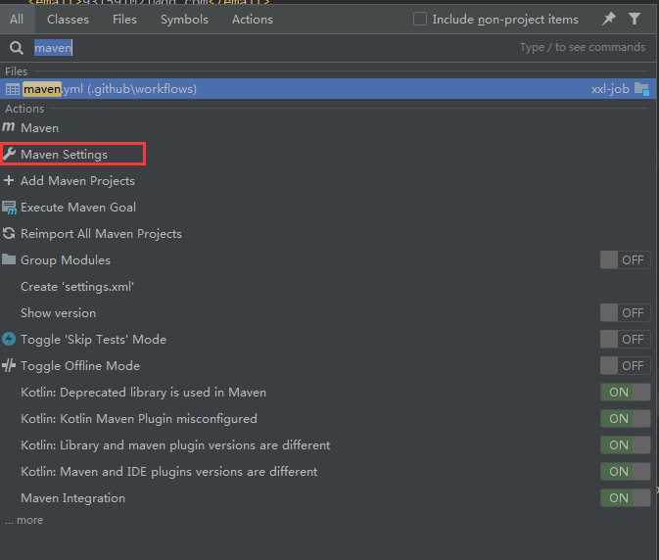Click the Offline Mode icon
This screenshot has width=659, height=560.
9,366
